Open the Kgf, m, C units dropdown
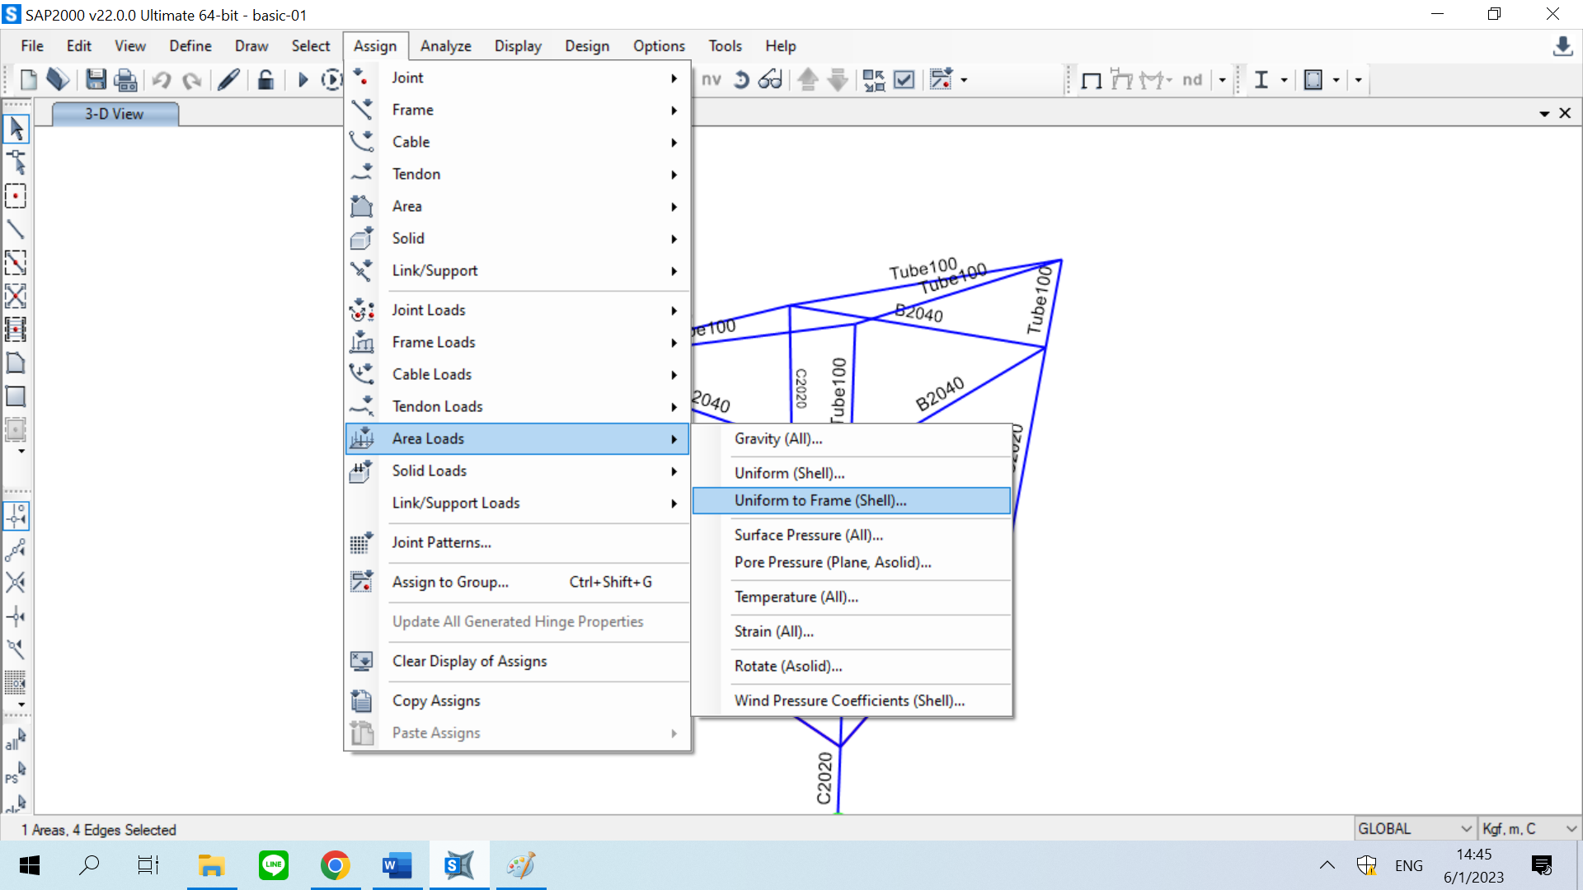The height and width of the screenshot is (890, 1583). 1529,829
